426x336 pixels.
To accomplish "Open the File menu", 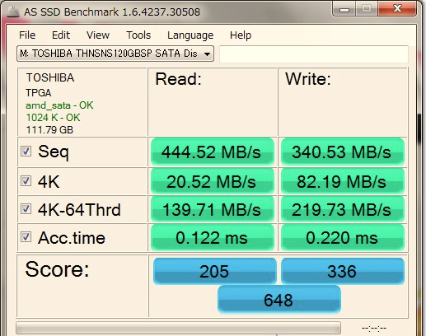I will (x=27, y=35).
